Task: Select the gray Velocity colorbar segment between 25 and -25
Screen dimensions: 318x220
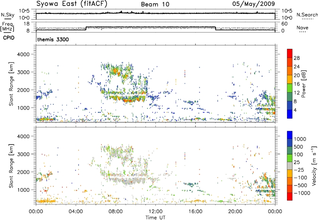Action: point(290,166)
